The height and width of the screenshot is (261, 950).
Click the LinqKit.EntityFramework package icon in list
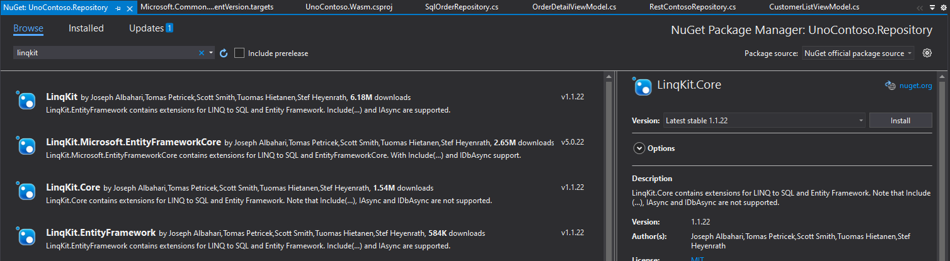26,236
